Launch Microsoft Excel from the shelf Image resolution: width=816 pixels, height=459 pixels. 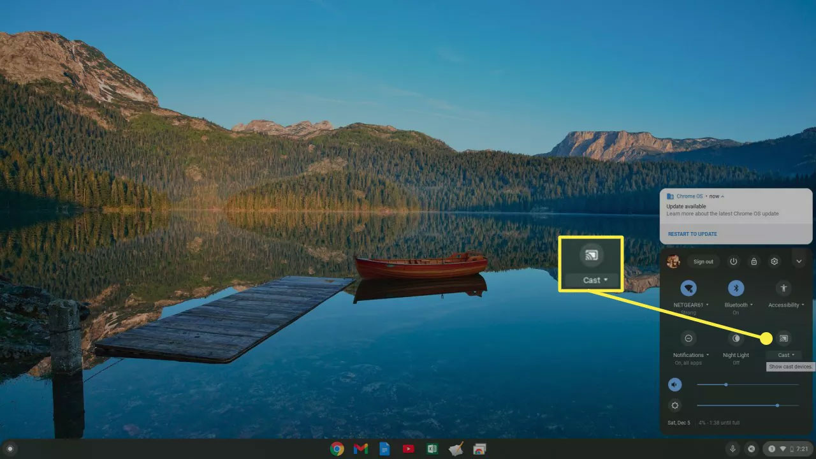pyautogui.click(x=431, y=449)
